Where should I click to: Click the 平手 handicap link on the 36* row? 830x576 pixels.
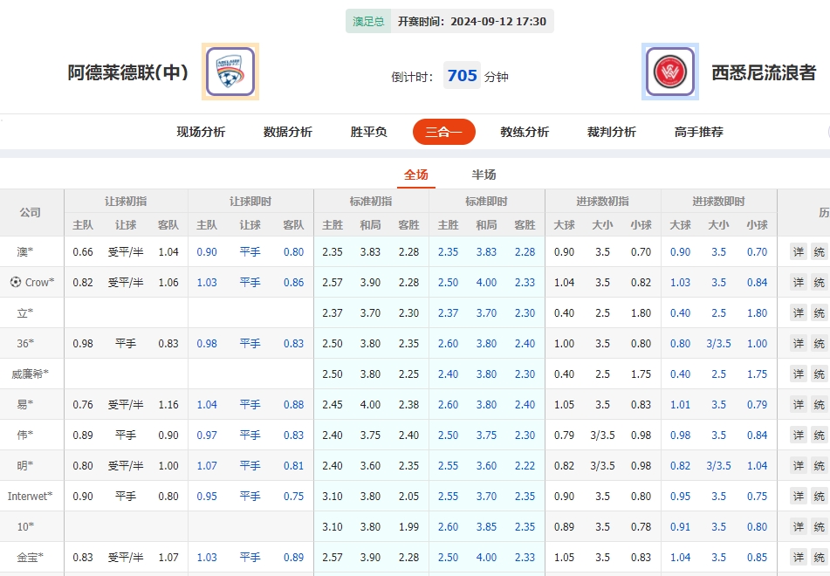click(x=250, y=343)
